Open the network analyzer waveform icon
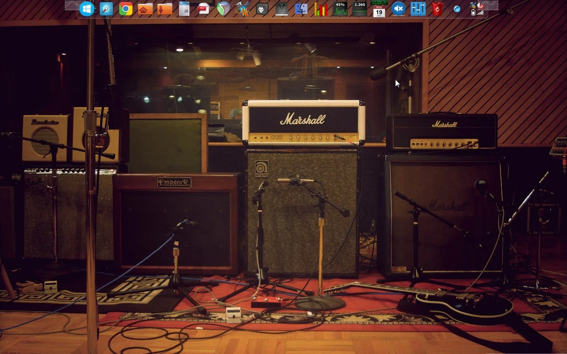567x354 pixels. pyautogui.click(x=243, y=9)
